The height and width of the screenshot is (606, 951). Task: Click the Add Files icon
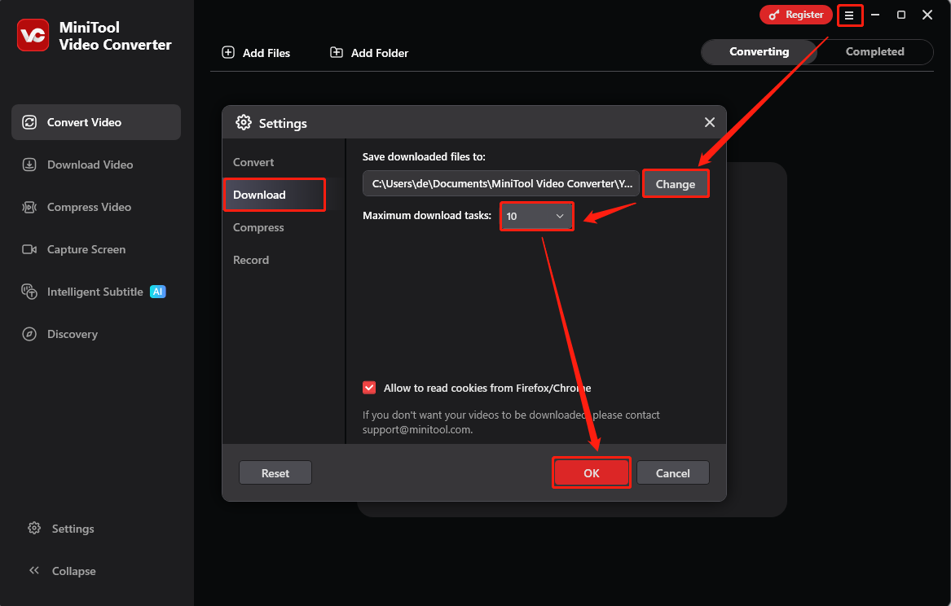tap(228, 52)
